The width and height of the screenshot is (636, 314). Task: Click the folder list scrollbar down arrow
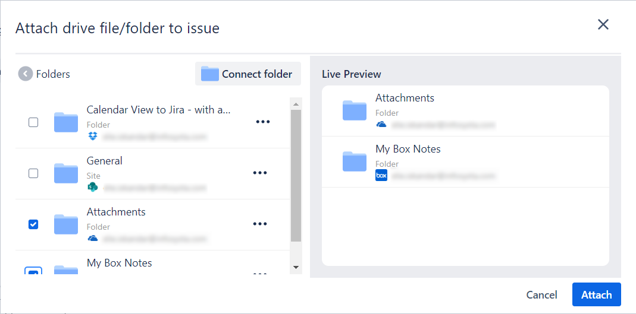click(296, 268)
